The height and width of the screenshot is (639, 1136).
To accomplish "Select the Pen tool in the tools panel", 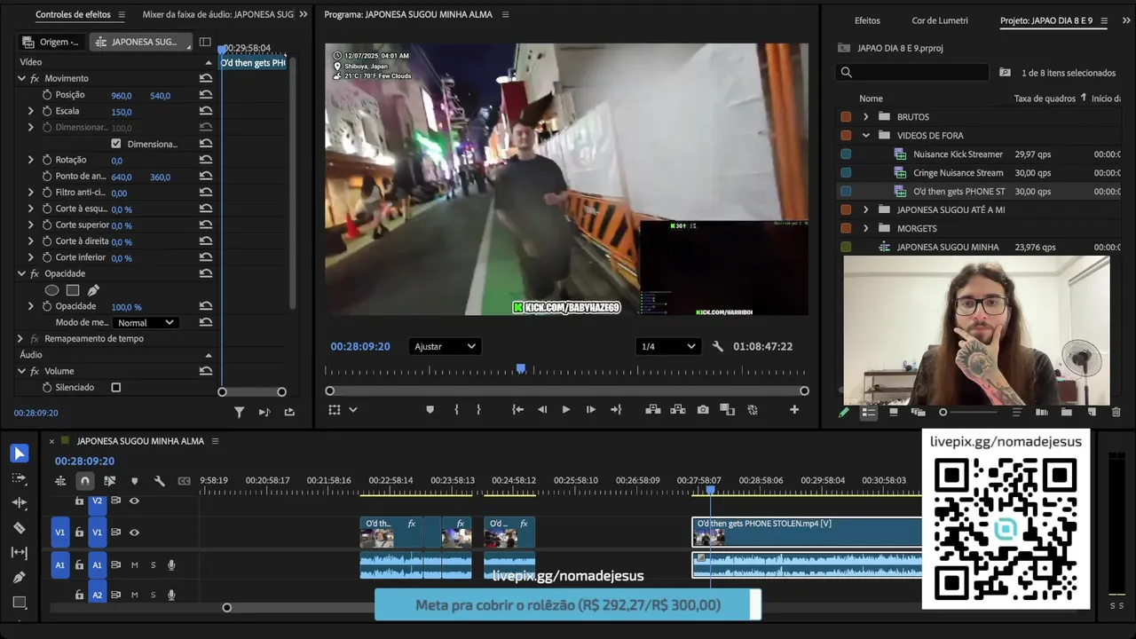I will point(19,577).
